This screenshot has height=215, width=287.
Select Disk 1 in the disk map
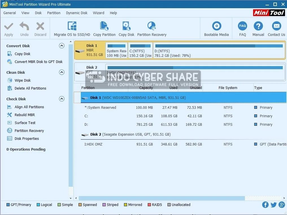90,50
